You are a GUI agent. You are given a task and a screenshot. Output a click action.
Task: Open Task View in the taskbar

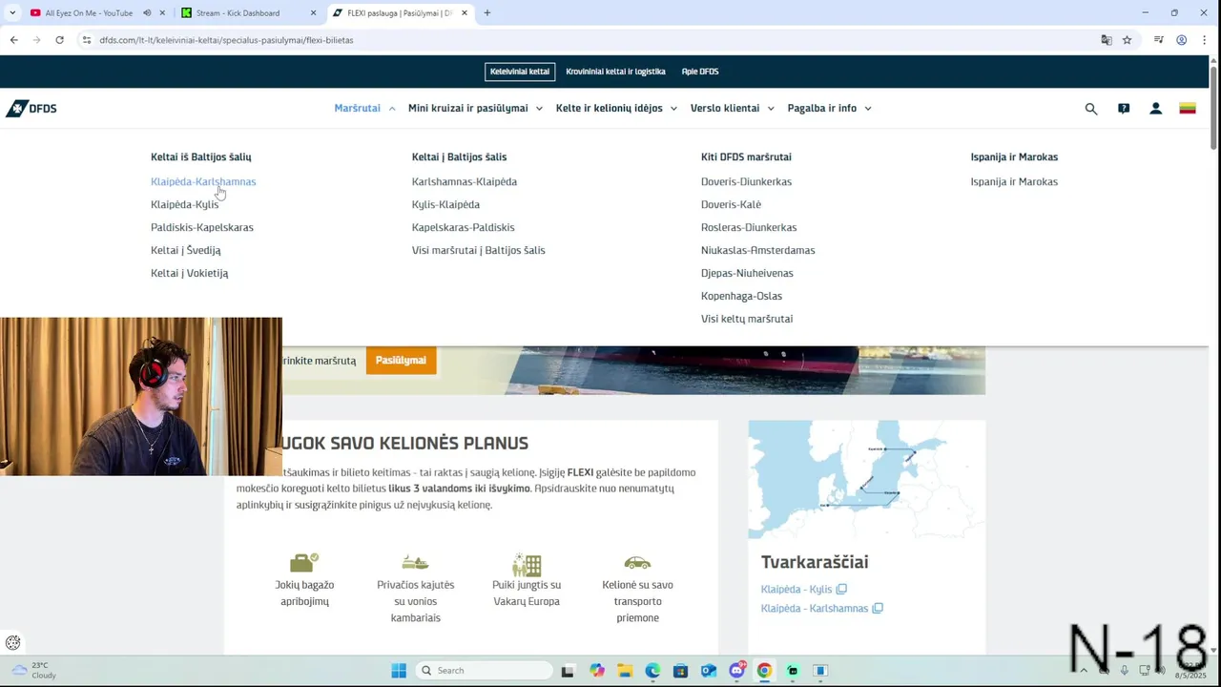click(568, 671)
